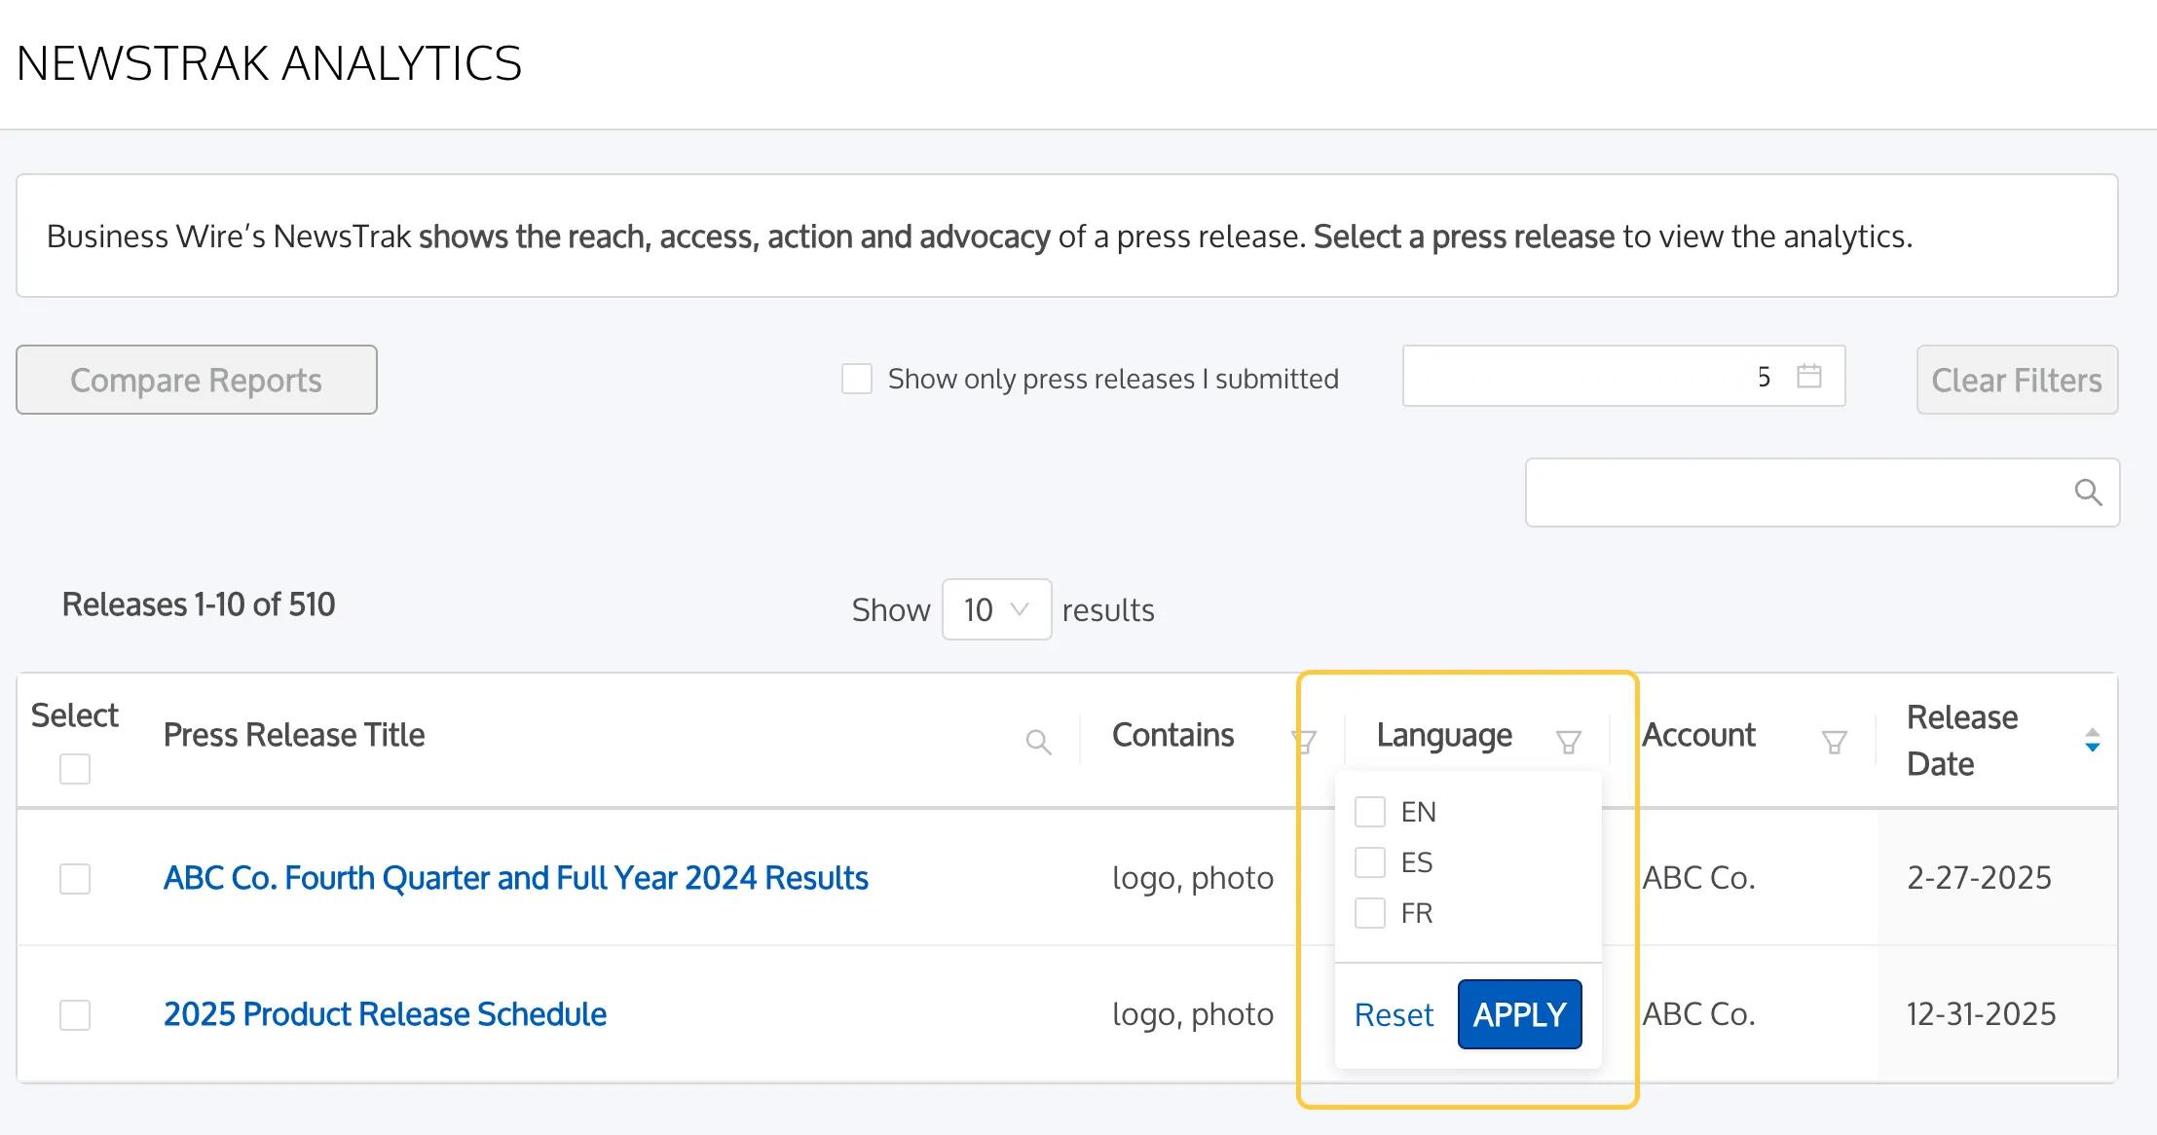Screen dimensions: 2157x1135
Task: Tick the Select all header checkbox
Action: [x=75, y=769]
